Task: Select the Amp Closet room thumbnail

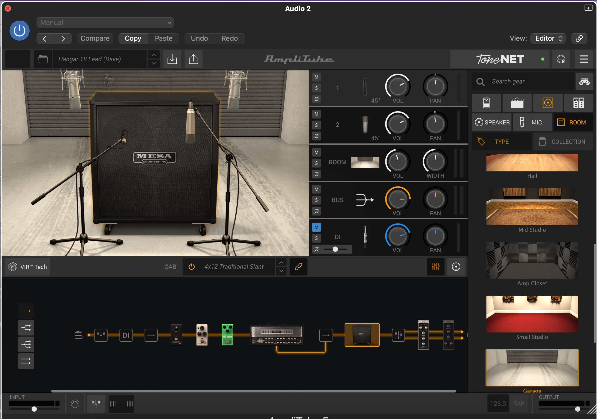Action: [x=532, y=260]
